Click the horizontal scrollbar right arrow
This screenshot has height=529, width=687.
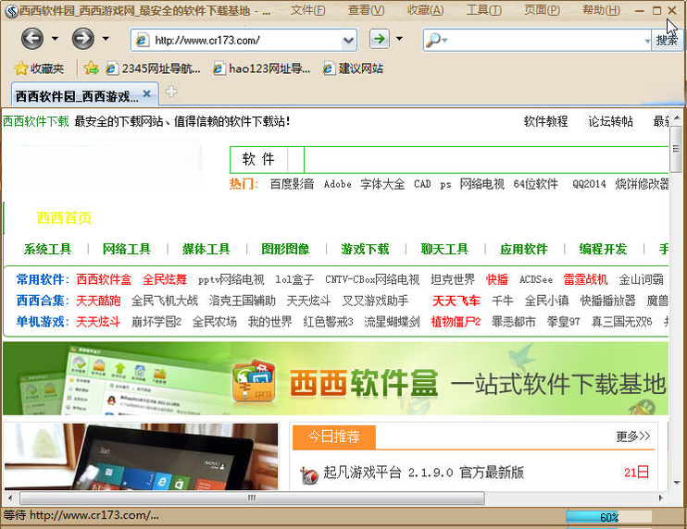tap(661, 498)
